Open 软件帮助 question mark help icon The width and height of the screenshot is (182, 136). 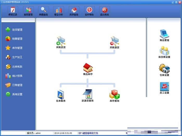click(89, 11)
